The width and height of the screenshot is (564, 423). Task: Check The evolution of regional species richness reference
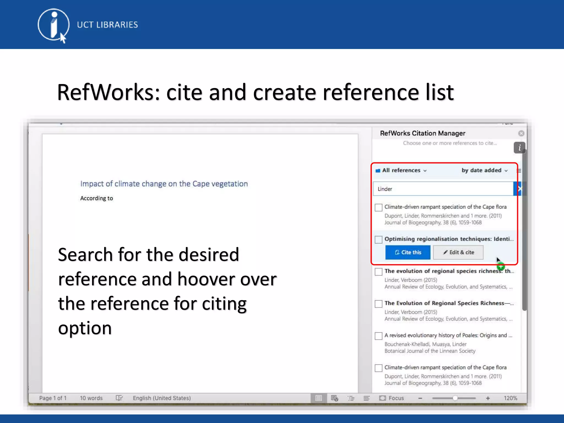379,272
